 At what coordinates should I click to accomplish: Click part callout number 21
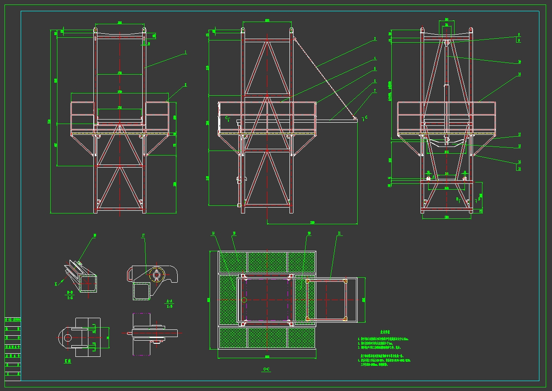point(339,233)
